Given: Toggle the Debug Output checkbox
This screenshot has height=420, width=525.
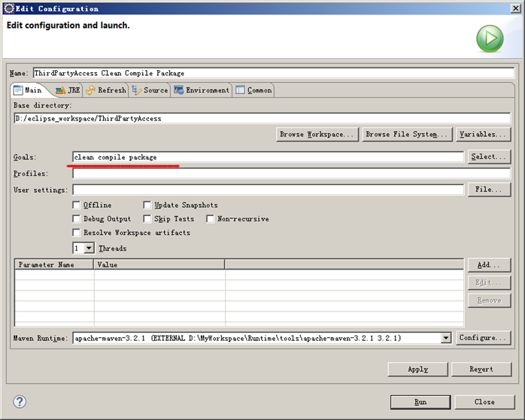Looking at the screenshot, I should pos(76,219).
